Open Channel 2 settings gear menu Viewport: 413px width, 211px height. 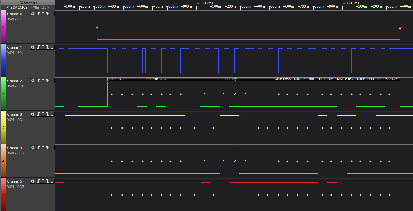click(x=33, y=81)
